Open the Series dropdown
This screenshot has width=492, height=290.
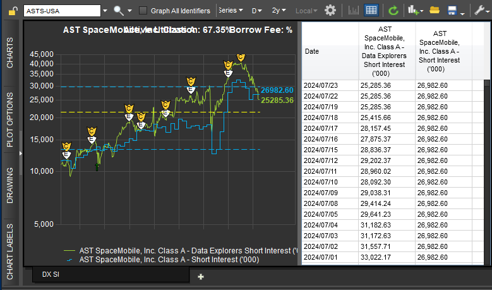(x=231, y=10)
